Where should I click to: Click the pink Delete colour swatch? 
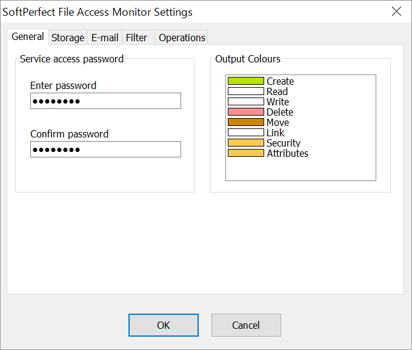246,112
